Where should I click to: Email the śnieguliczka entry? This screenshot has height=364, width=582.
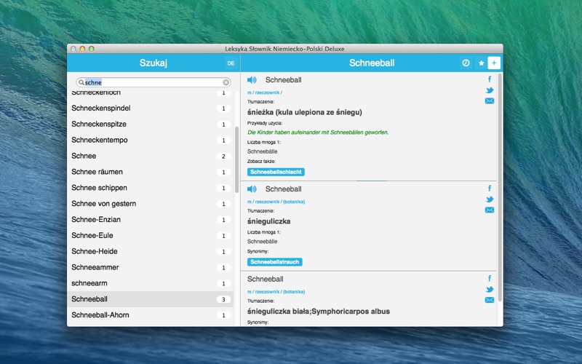click(x=490, y=210)
